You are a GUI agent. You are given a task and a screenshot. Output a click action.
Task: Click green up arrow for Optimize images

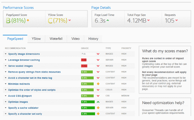click(98, 102)
